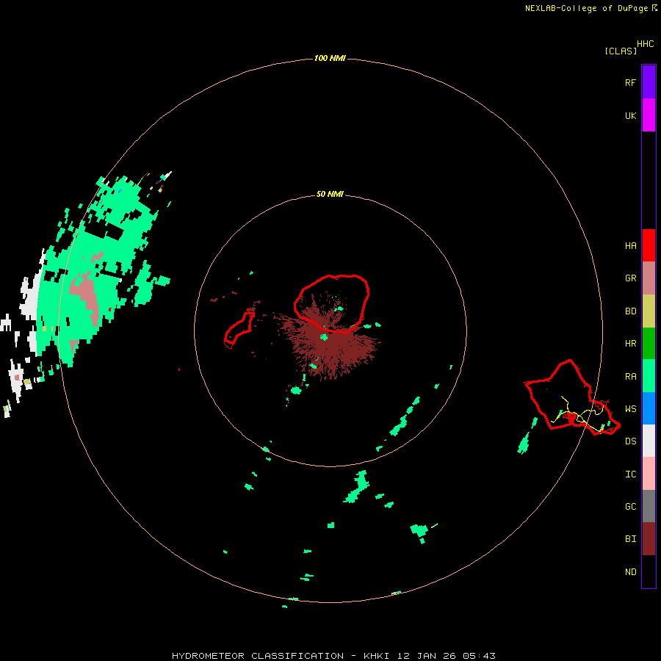Click the HA red legend swatch
The width and height of the screenshot is (661, 661).
pos(649,245)
